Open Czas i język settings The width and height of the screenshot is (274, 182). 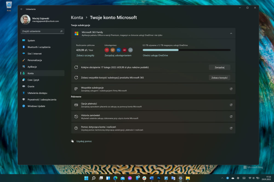click(x=42, y=80)
